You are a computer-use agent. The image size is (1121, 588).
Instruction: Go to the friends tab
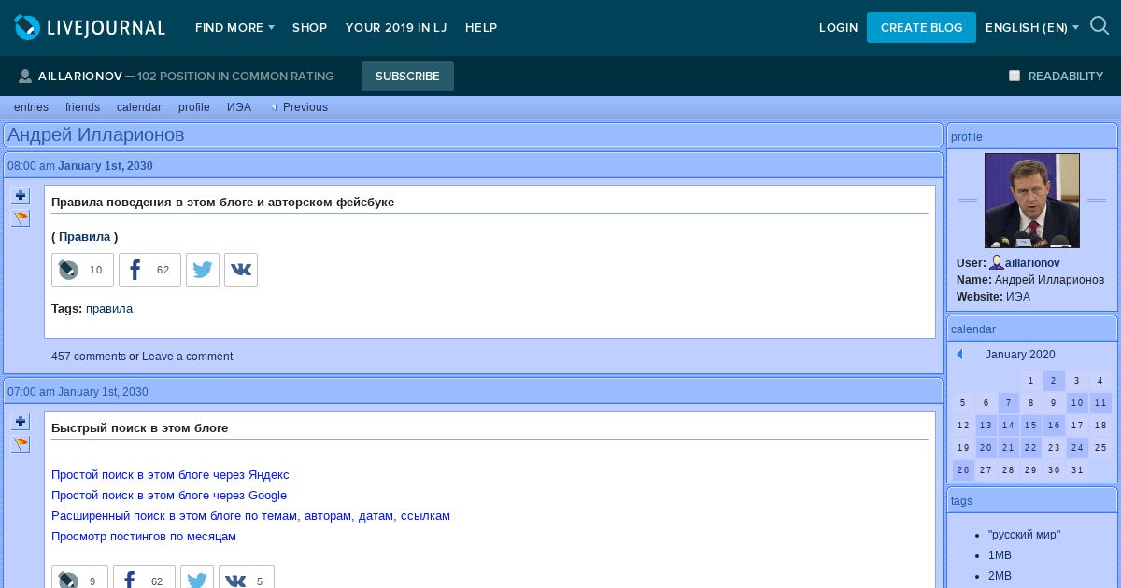pos(82,107)
